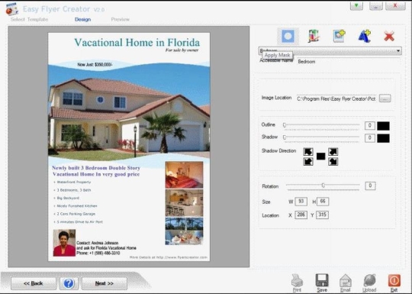Click the add text 'A' icon
Screen dimensions: 412x294
click(x=364, y=36)
